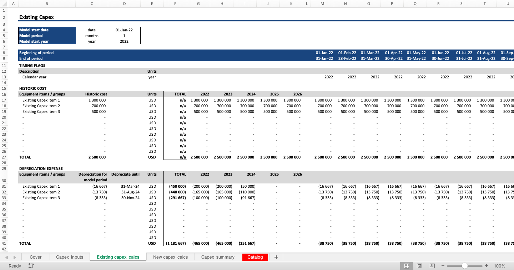Viewport: 514px width, 270px height.
Task: Click the grand total (1 181 667) cell
Action: pyautogui.click(x=175, y=243)
